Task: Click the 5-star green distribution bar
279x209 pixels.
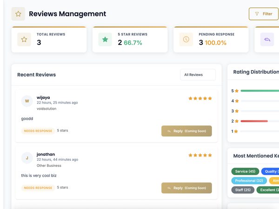Action: pyautogui.click(x=260, y=91)
